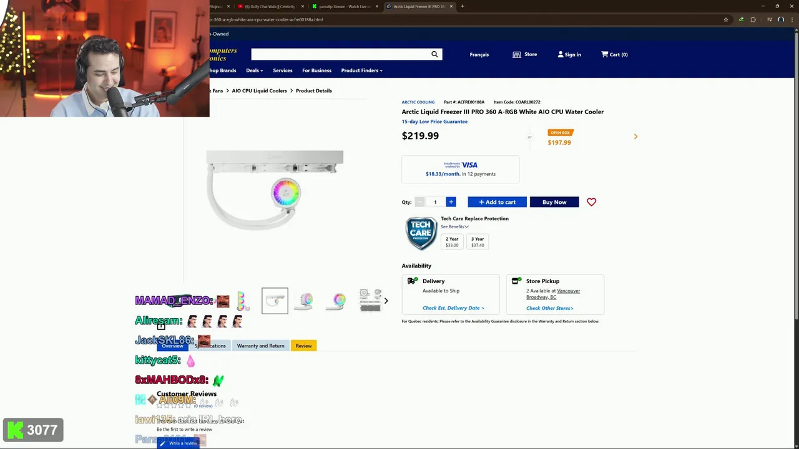Expand Product Finders dropdown menu
Image resolution: width=799 pixels, height=449 pixels.
(x=361, y=70)
